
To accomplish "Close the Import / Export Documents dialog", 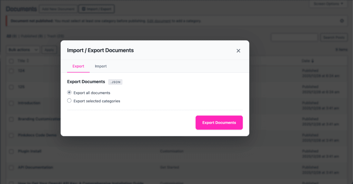I will point(238,51).
